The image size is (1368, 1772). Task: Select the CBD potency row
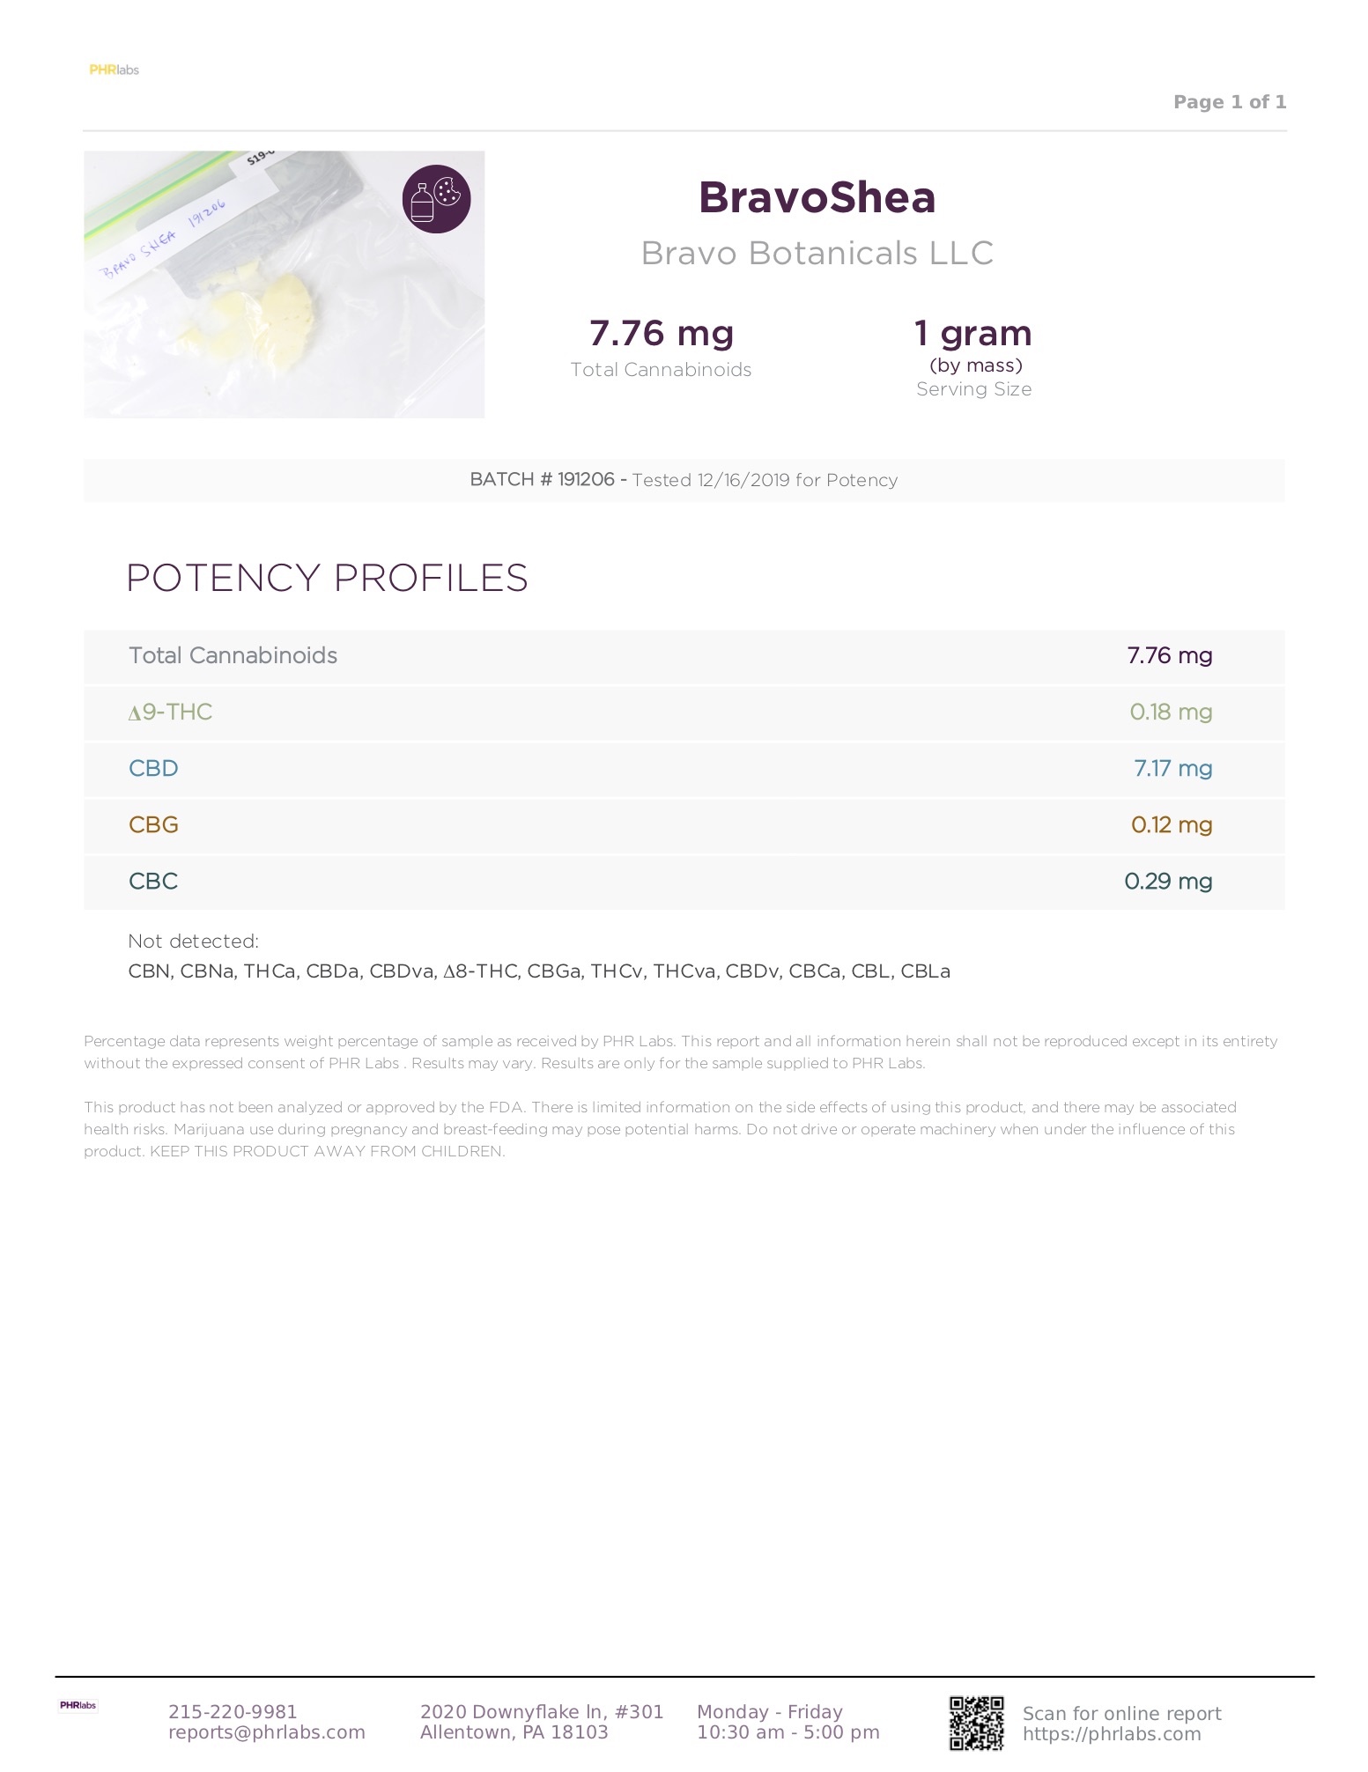pos(684,769)
